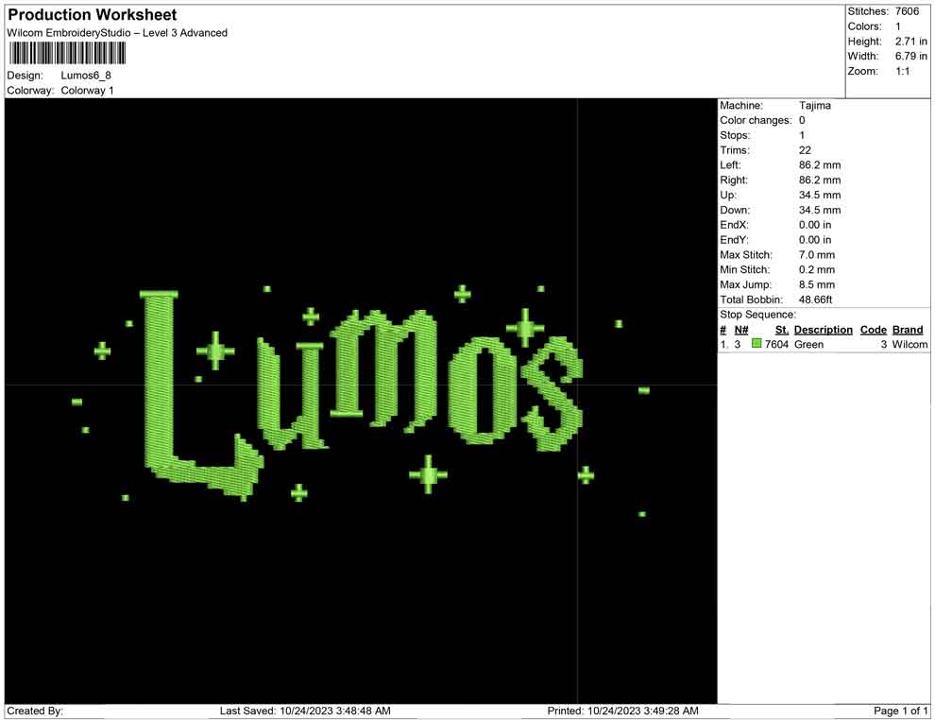
Task: Click the Zoom value '1:1'
Action: point(902,71)
